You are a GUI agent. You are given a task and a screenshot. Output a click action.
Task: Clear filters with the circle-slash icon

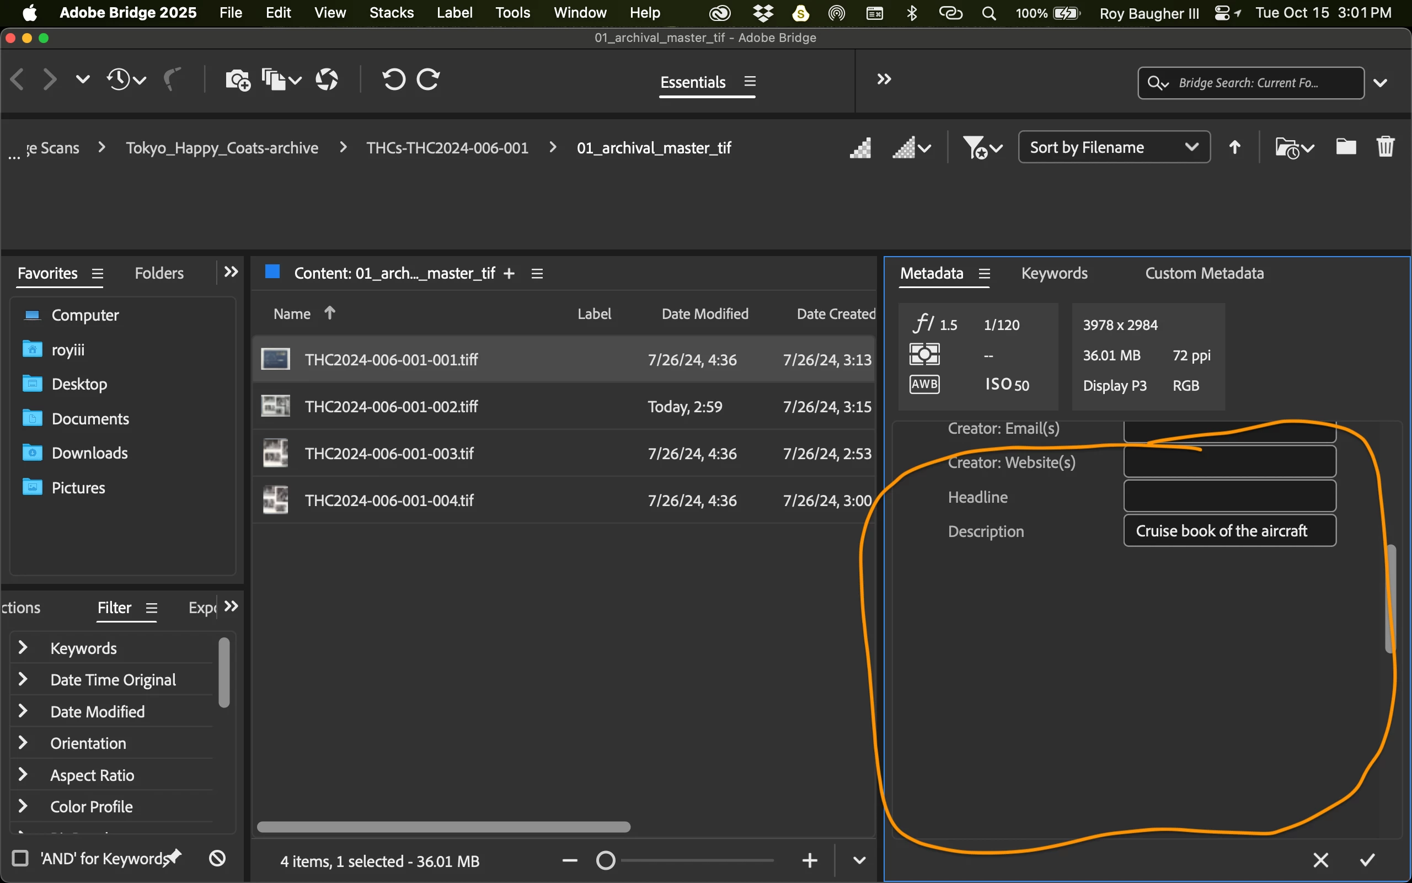click(x=217, y=858)
